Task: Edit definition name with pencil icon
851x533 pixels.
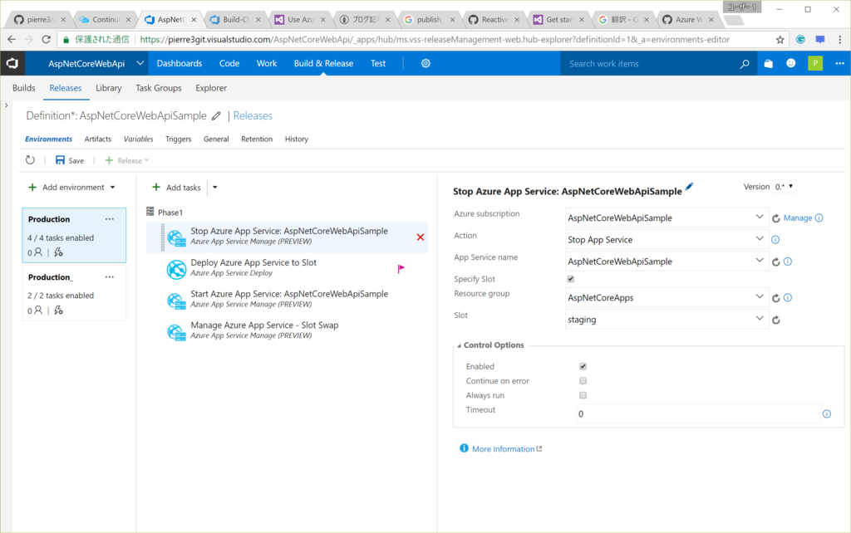Action: (216, 116)
